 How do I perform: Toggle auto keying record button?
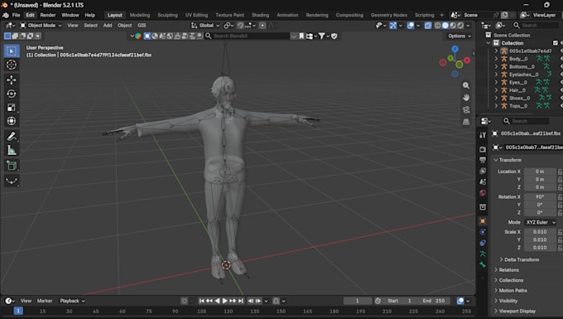184,301
